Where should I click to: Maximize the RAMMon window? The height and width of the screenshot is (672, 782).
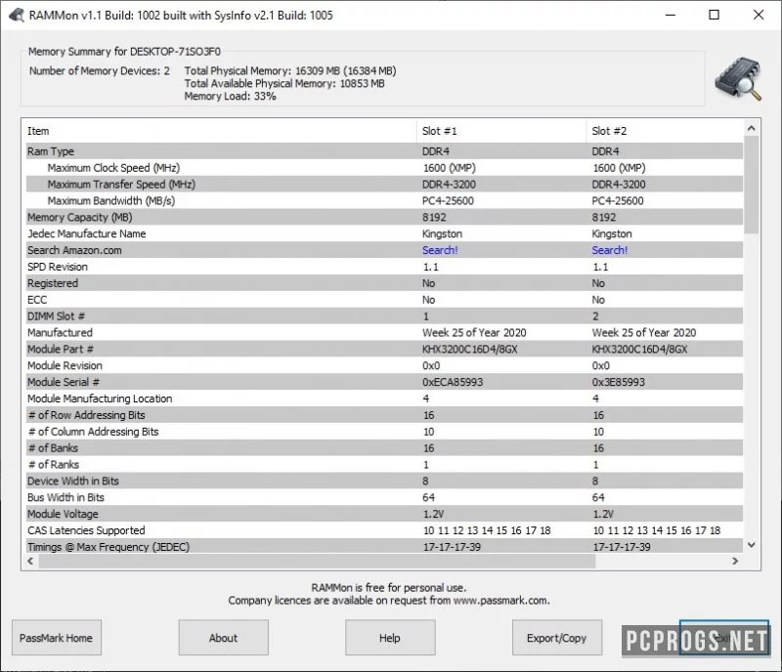[715, 15]
